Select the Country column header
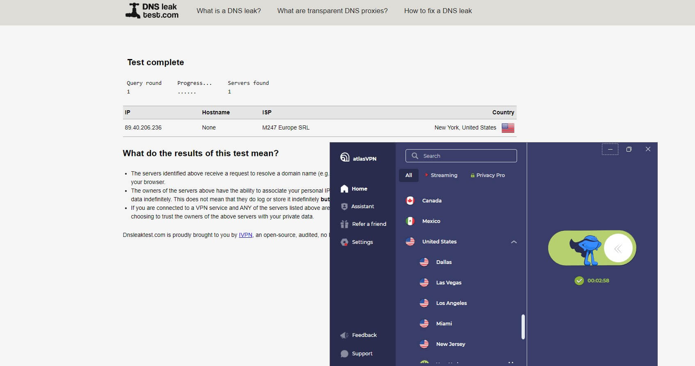The width and height of the screenshot is (695, 366). pyautogui.click(x=503, y=112)
